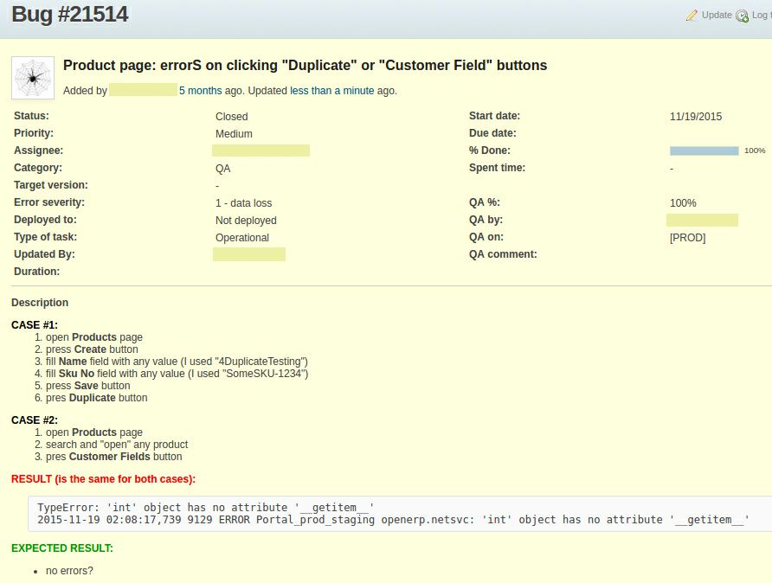
Task: Click the bug title about Duplicate buttons
Action: (305, 65)
